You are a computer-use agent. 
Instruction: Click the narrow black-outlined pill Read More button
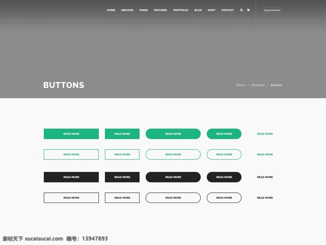point(224,198)
